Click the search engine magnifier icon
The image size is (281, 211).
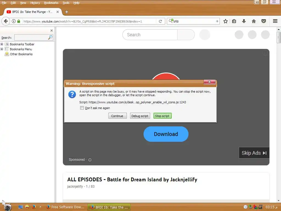click(171, 21)
